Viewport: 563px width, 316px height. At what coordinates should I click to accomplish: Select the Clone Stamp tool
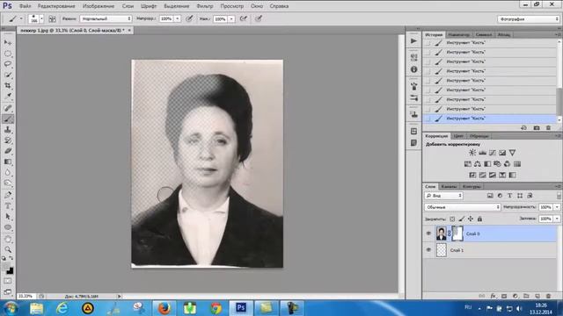click(8, 130)
